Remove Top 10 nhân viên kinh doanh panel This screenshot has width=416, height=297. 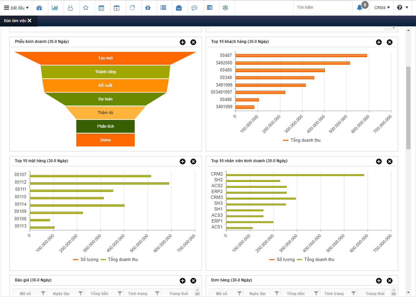pyautogui.click(x=390, y=161)
